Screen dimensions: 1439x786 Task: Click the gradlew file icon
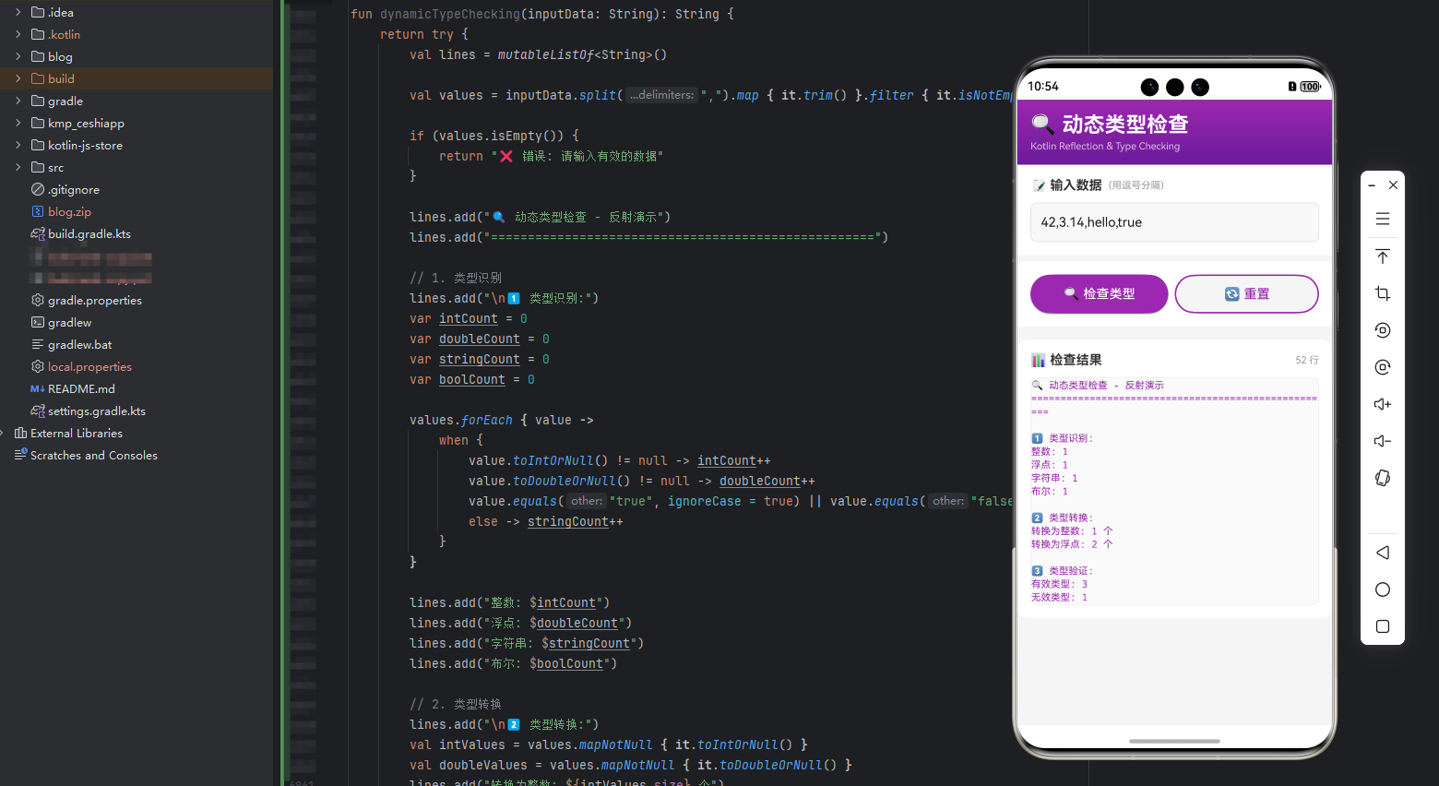(x=38, y=322)
